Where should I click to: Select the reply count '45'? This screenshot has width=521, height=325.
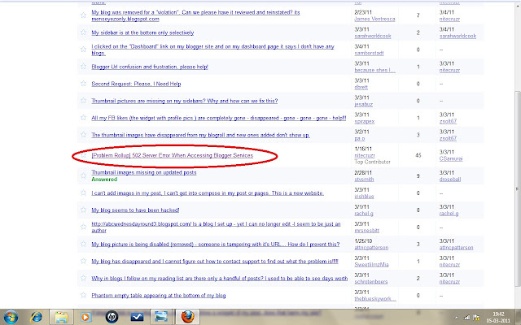click(418, 155)
